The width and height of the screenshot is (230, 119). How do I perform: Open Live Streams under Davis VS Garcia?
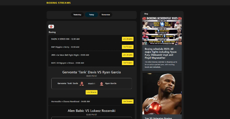coord(92,92)
